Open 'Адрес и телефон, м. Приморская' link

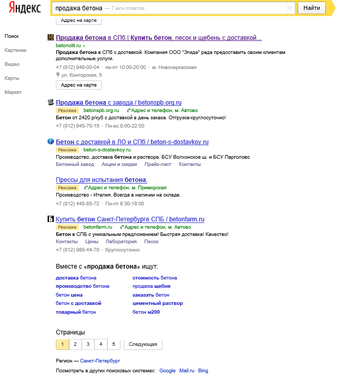(127, 188)
